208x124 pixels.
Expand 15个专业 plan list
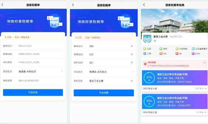tap(201, 88)
